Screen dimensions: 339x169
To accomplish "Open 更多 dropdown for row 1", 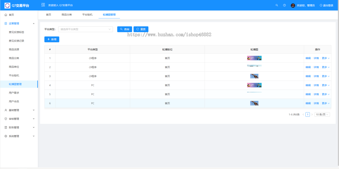I will (x=326, y=58).
